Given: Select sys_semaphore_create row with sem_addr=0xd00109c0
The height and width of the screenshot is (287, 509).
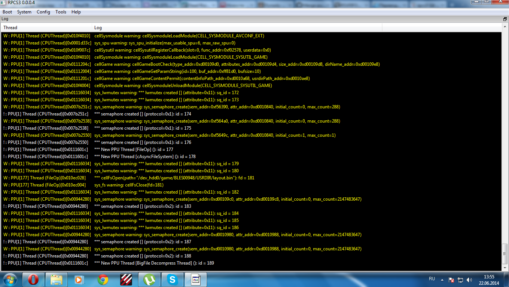Looking at the screenshot, I should click(x=251, y=199).
